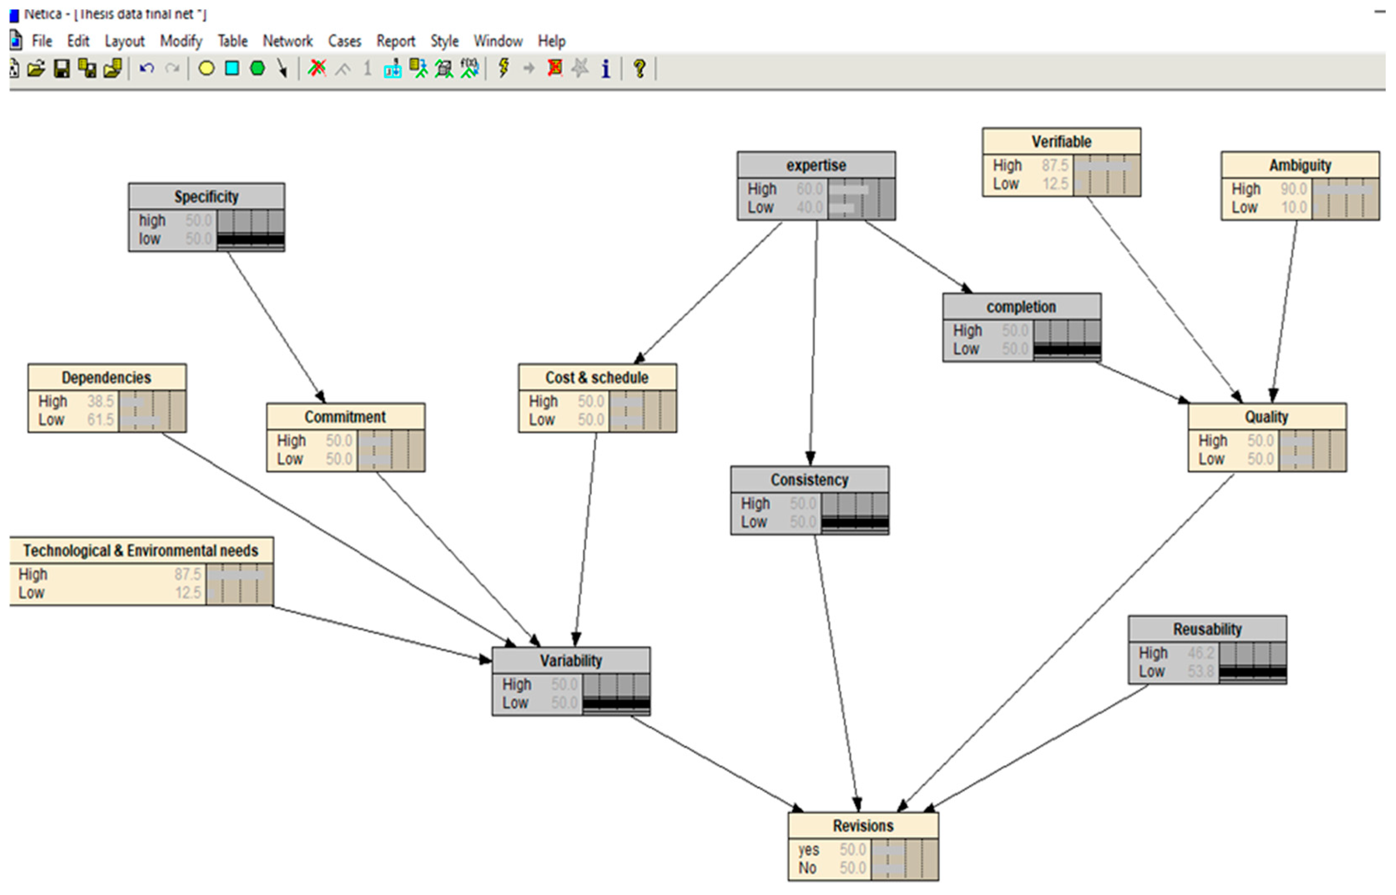
Task: Select the yellow circle nature node tool
Action: [x=207, y=68]
